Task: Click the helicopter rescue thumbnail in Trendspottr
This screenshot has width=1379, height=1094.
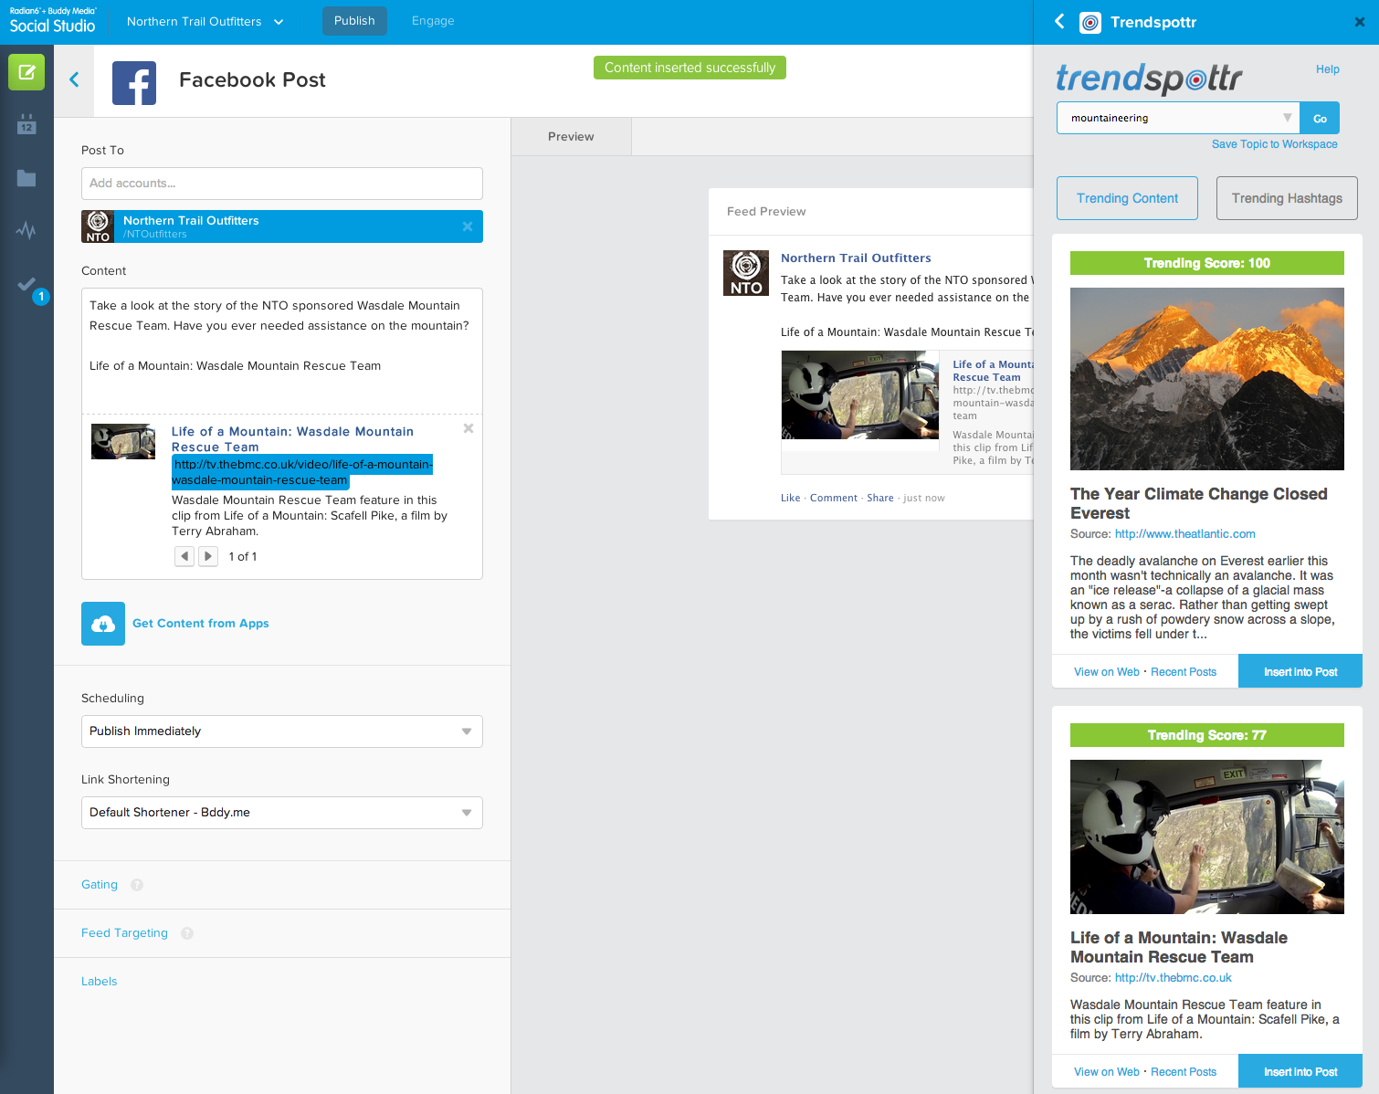Action: [1207, 836]
